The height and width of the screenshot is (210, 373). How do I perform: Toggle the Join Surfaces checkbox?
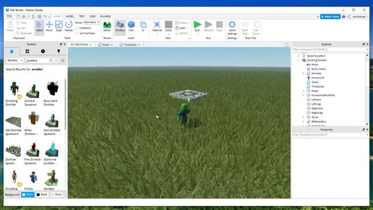coord(76,33)
